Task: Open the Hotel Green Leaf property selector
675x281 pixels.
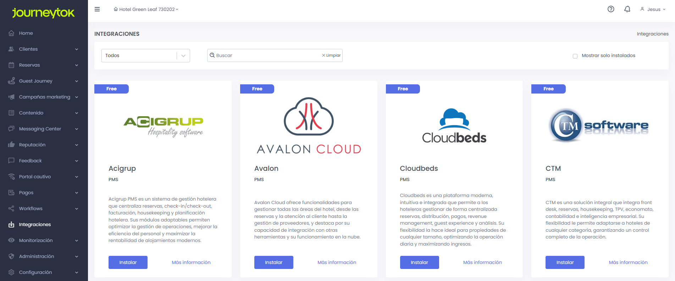Action: [146, 9]
